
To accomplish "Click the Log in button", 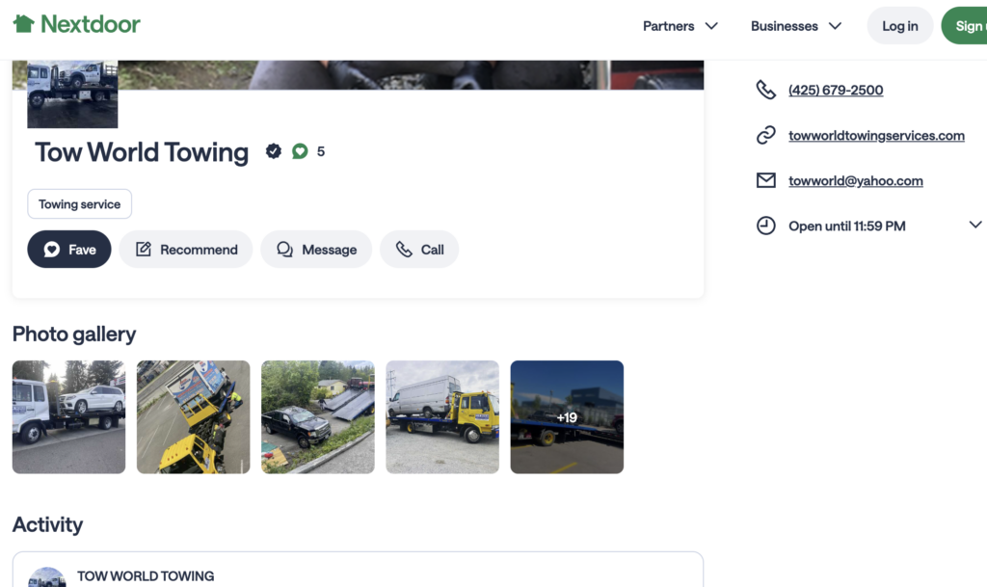I will tap(899, 26).
